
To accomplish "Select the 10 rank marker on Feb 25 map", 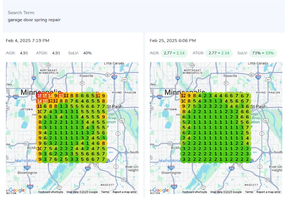I will [184, 101].
